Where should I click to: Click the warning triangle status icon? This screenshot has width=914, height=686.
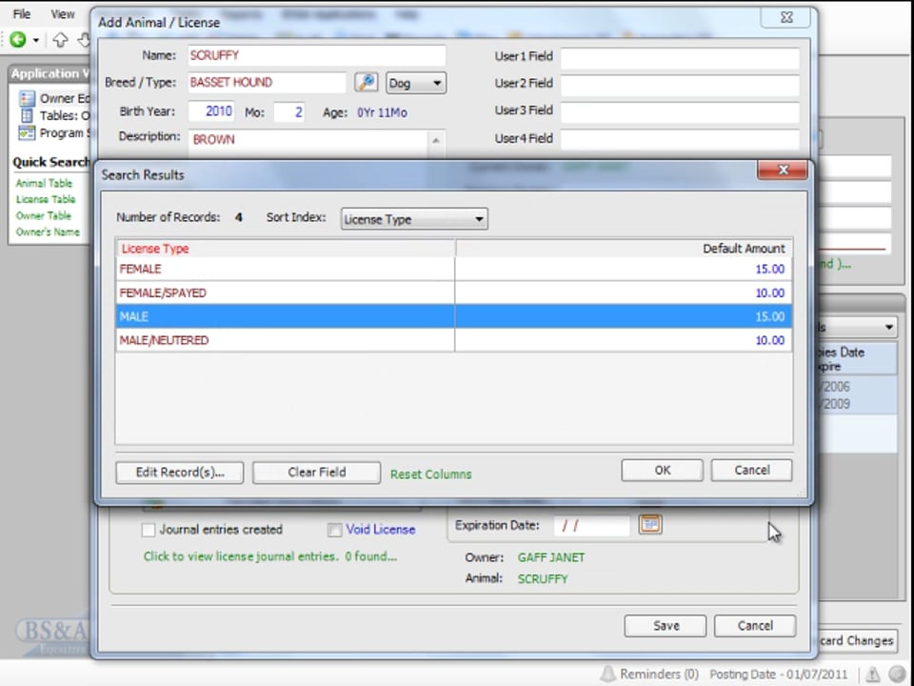[873, 674]
